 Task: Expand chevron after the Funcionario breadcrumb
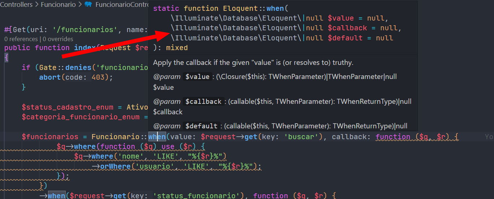[80, 4]
